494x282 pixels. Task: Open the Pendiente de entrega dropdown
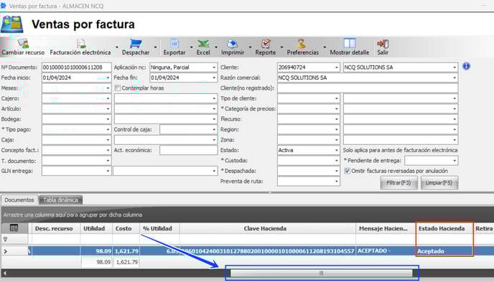(x=455, y=161)
